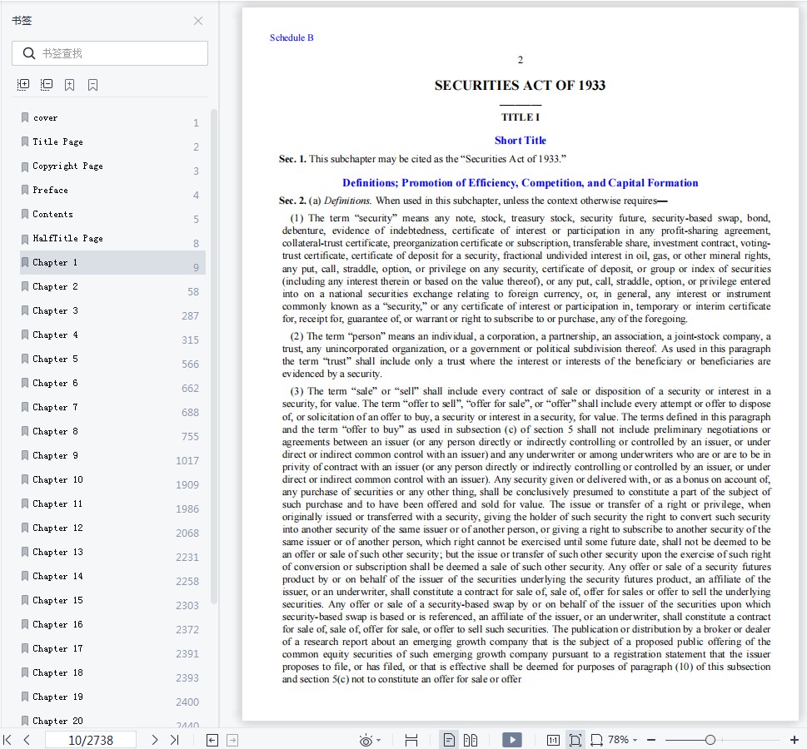Click the bookmark glyph beside 'Chapter 10'

(25, 479)
